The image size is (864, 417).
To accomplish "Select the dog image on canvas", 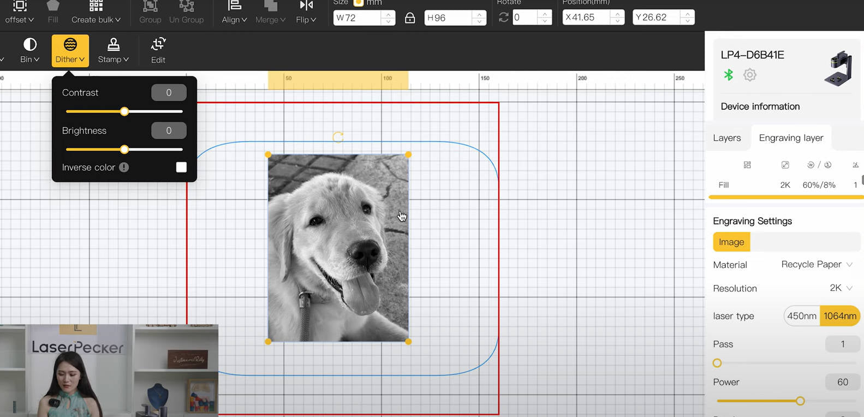I will point(338,248).
